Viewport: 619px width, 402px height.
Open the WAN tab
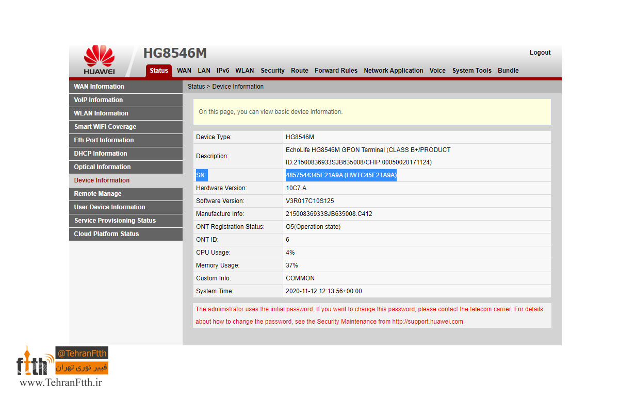click(184, 71)
